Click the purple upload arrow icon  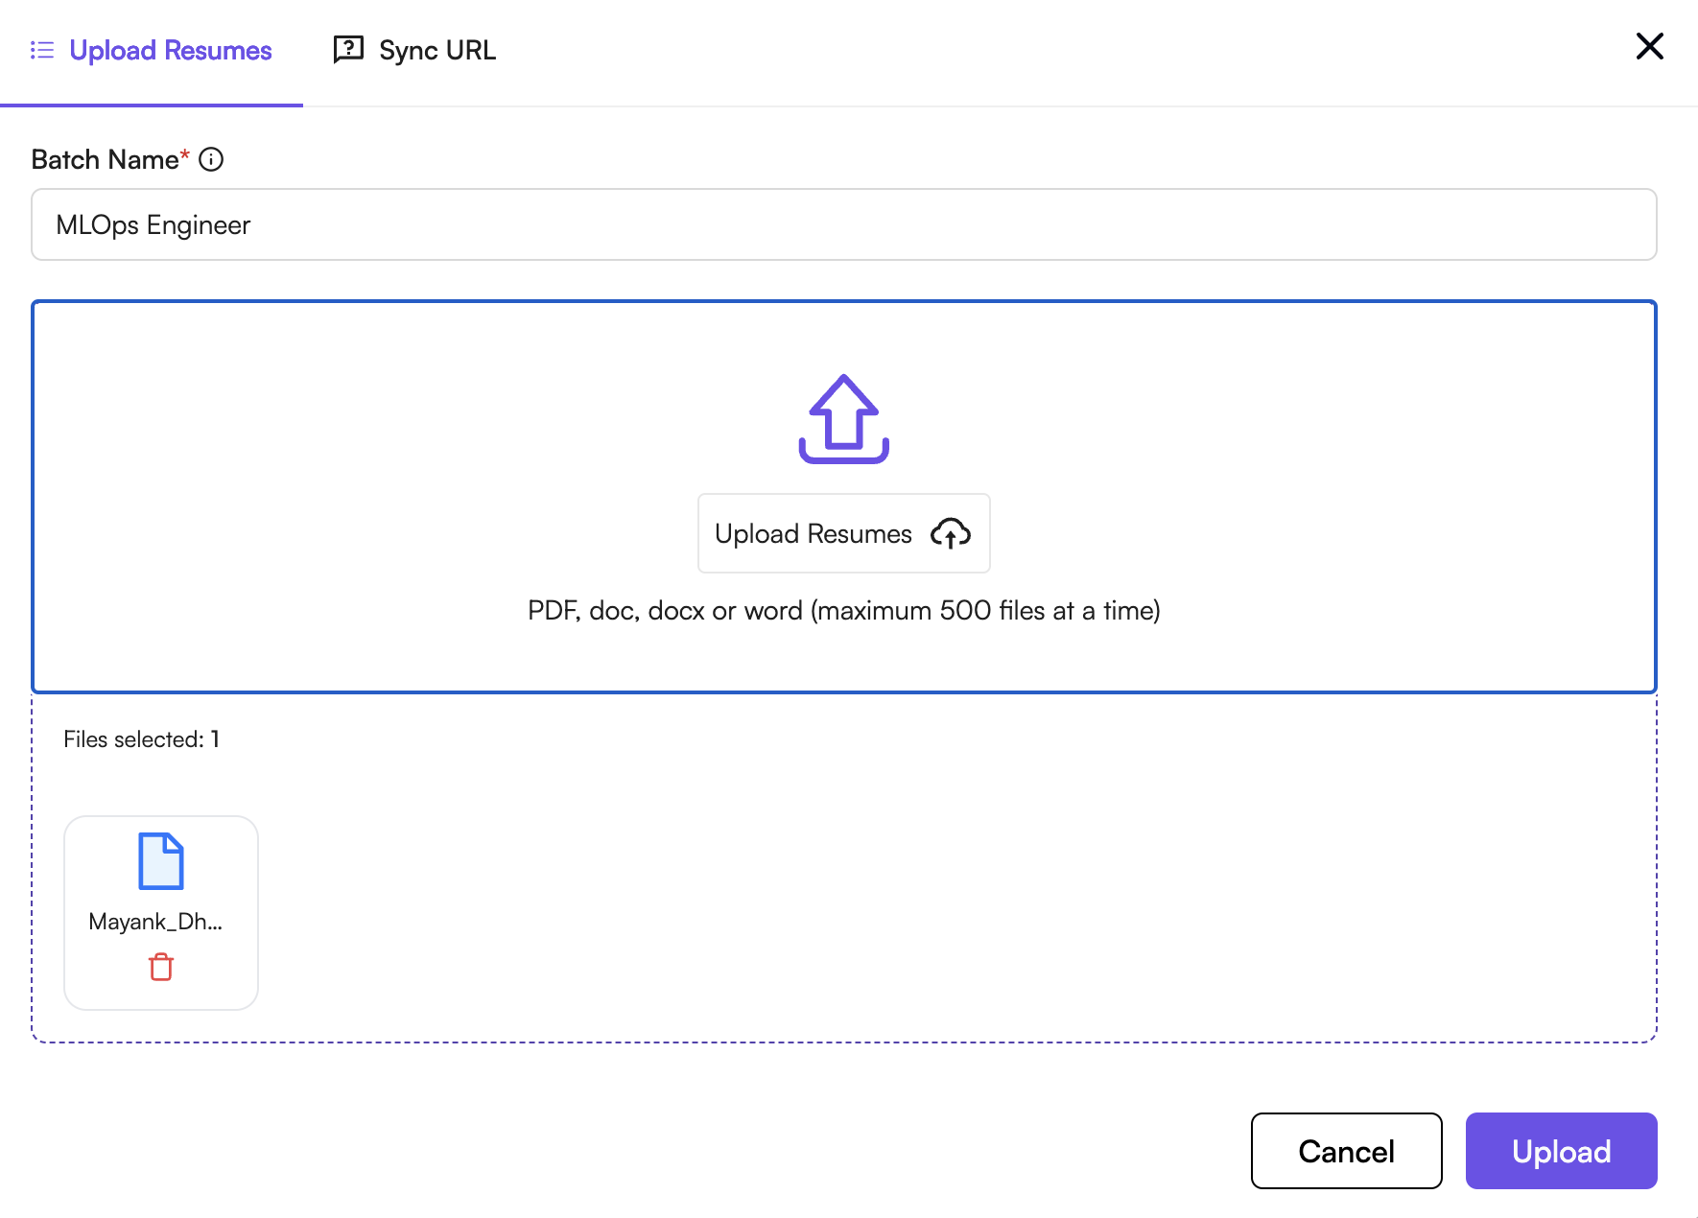[x=842, y=418]
